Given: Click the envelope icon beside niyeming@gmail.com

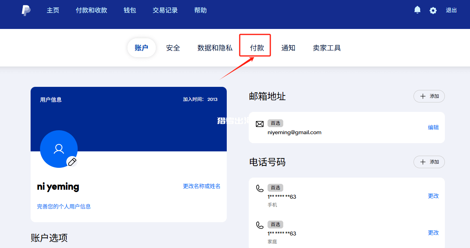Looking at the screenshot, I should (260, 124).
